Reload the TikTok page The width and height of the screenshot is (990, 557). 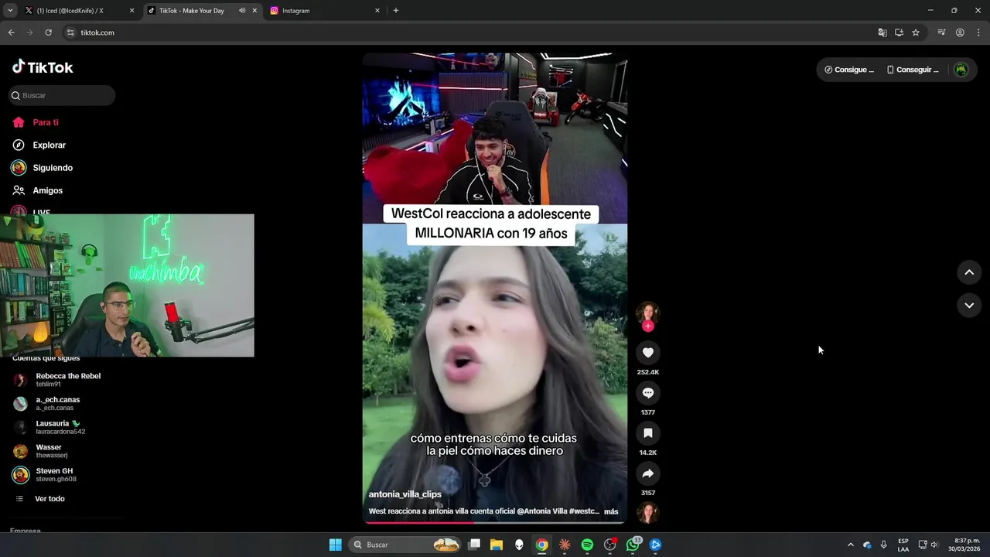[48, 32]
